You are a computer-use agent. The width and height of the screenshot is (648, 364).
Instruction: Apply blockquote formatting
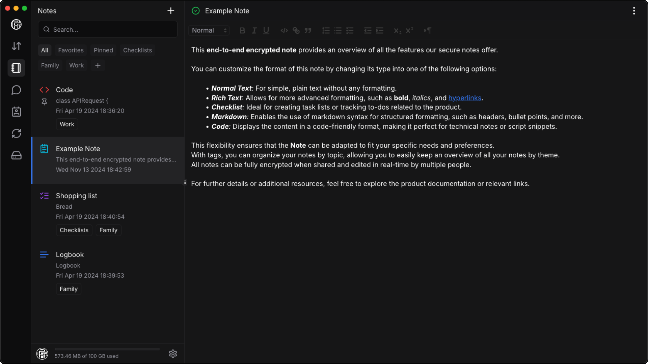pos(308,31)
